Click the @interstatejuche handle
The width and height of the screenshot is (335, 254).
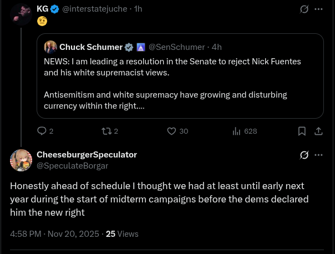[x=98, y=9]
